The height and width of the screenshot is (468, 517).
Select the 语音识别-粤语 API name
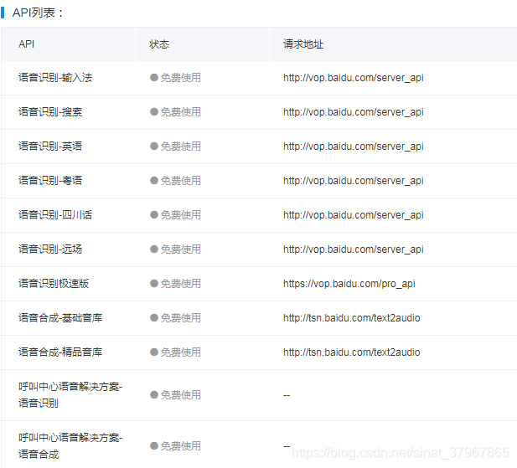click(50, 181)
